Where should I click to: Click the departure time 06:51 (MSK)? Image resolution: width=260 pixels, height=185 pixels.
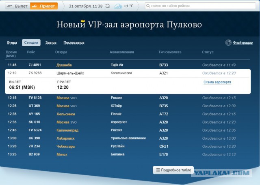[22, 87]
